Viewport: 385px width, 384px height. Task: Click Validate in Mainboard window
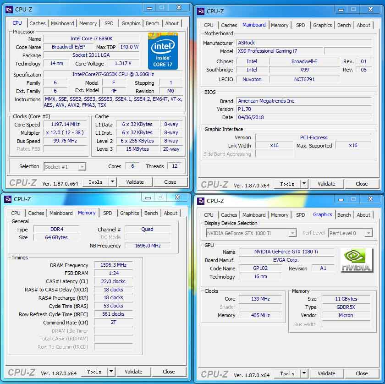(326, 184)
